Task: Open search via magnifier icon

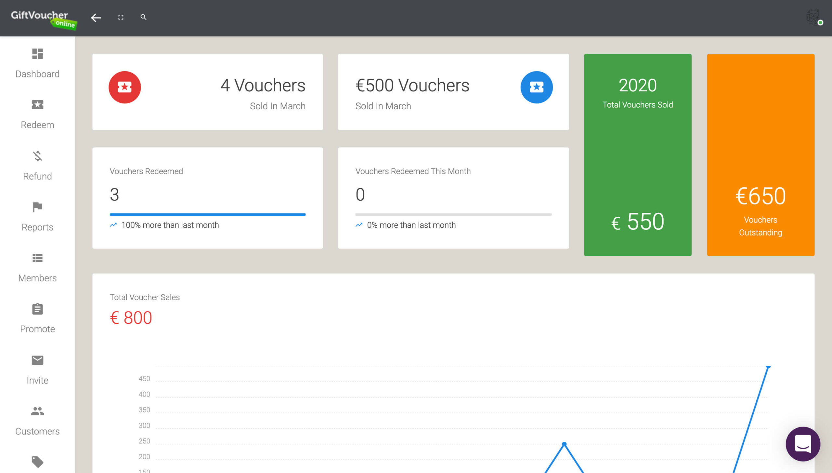Action: point(143,17)
